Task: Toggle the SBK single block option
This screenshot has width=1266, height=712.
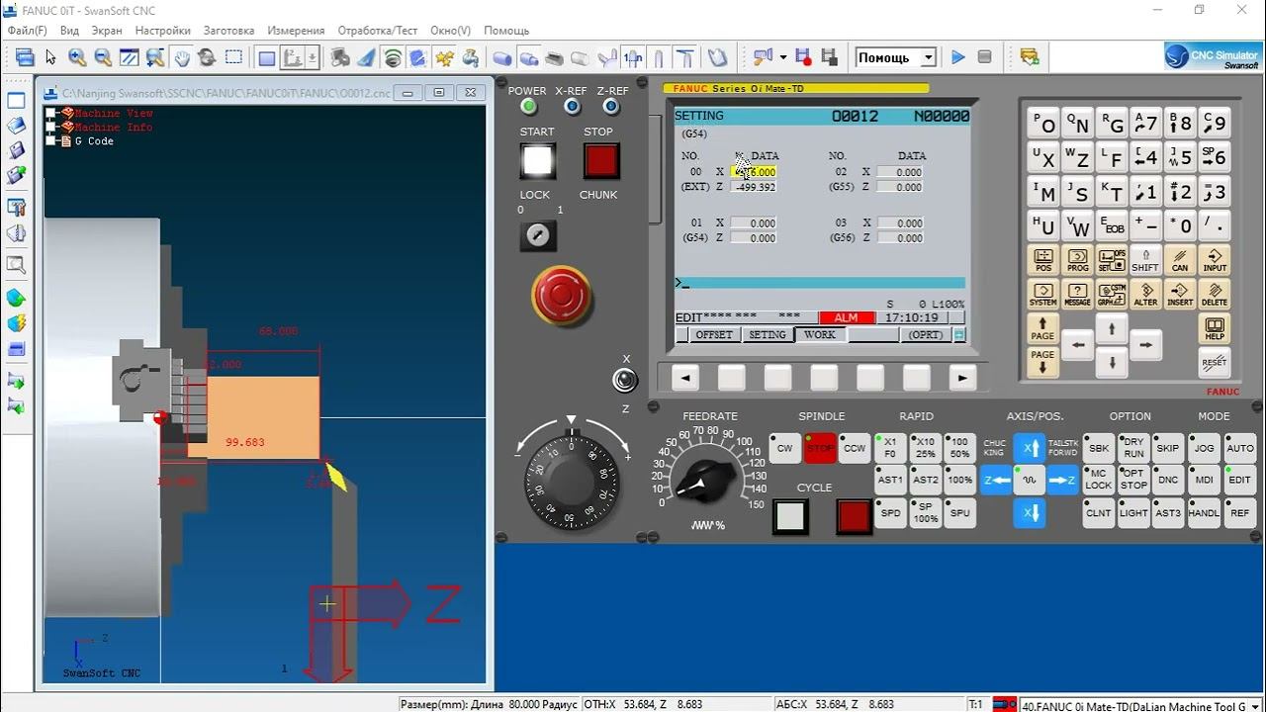Action: [x=1099, y=448]
